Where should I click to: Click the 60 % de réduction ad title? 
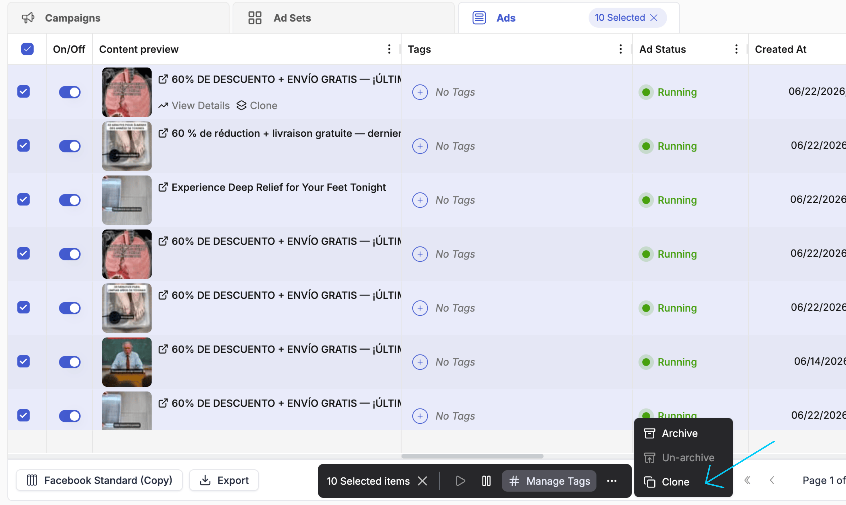point(286,133)
